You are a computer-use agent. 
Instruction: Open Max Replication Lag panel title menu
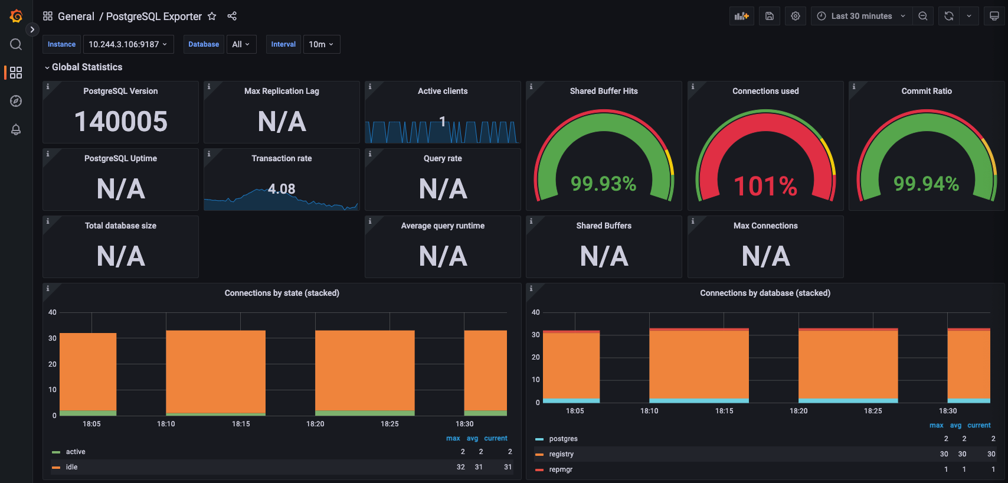pyautogui.click(x=282, y=91)
